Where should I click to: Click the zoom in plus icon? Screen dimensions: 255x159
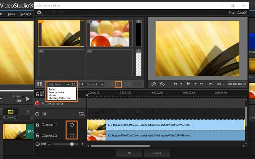(x=83, y=144)
